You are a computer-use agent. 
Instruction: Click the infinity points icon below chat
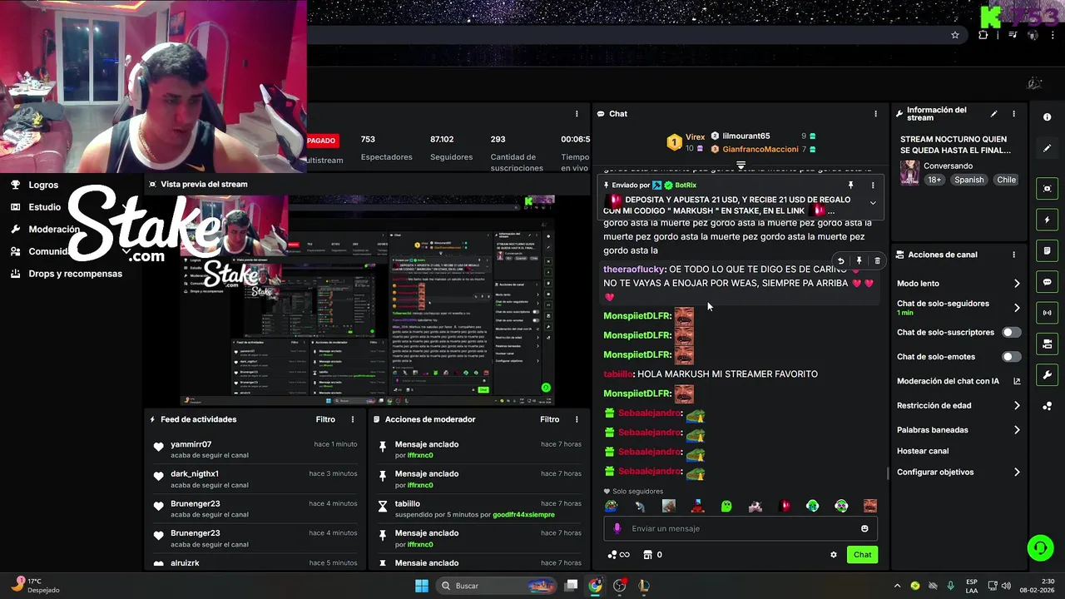[x=618, y=555]
